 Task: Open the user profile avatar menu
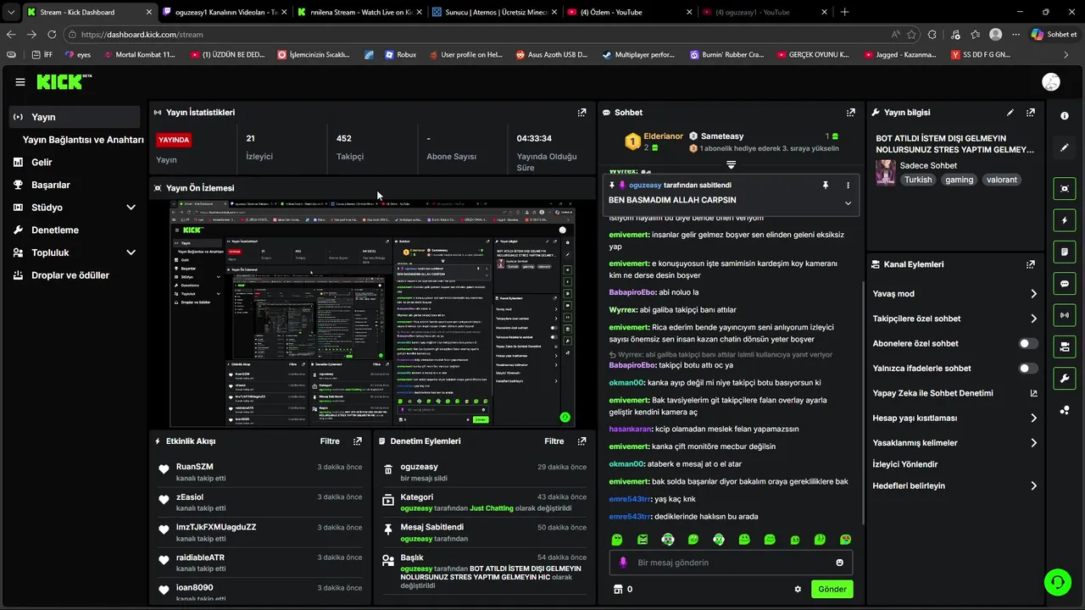1051,82
